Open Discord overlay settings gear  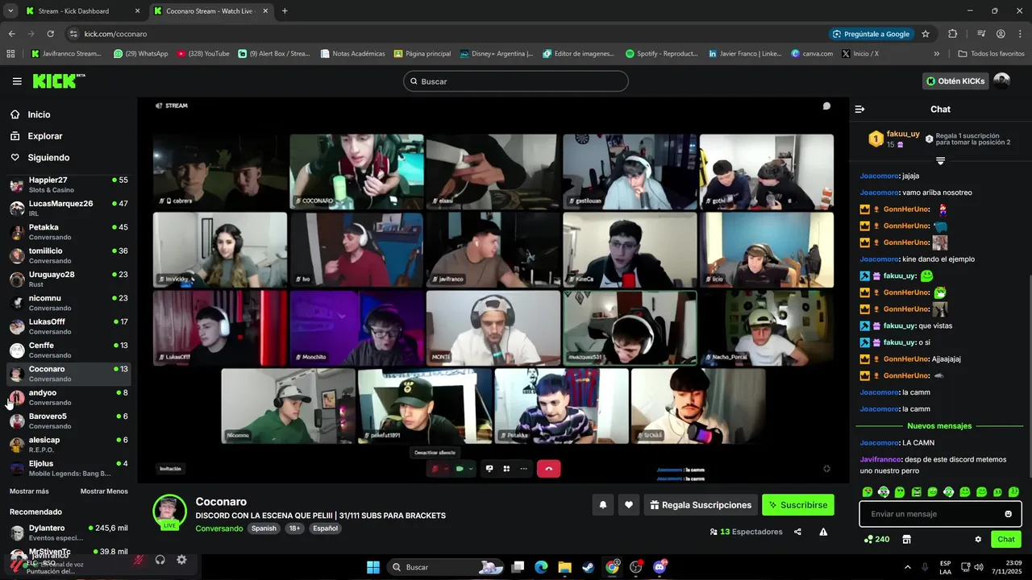tap(181, 560)
